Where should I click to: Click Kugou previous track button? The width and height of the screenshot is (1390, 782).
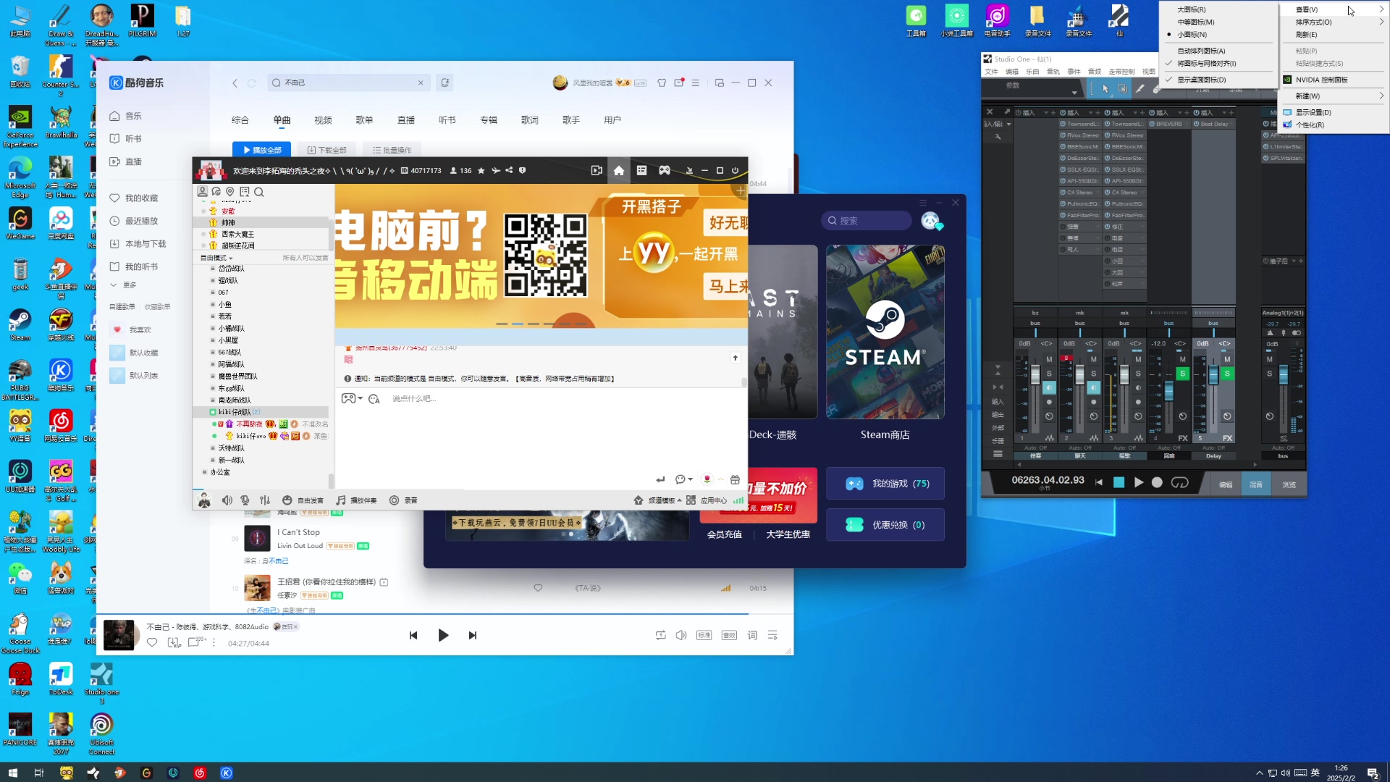click(x=413, y=635)
